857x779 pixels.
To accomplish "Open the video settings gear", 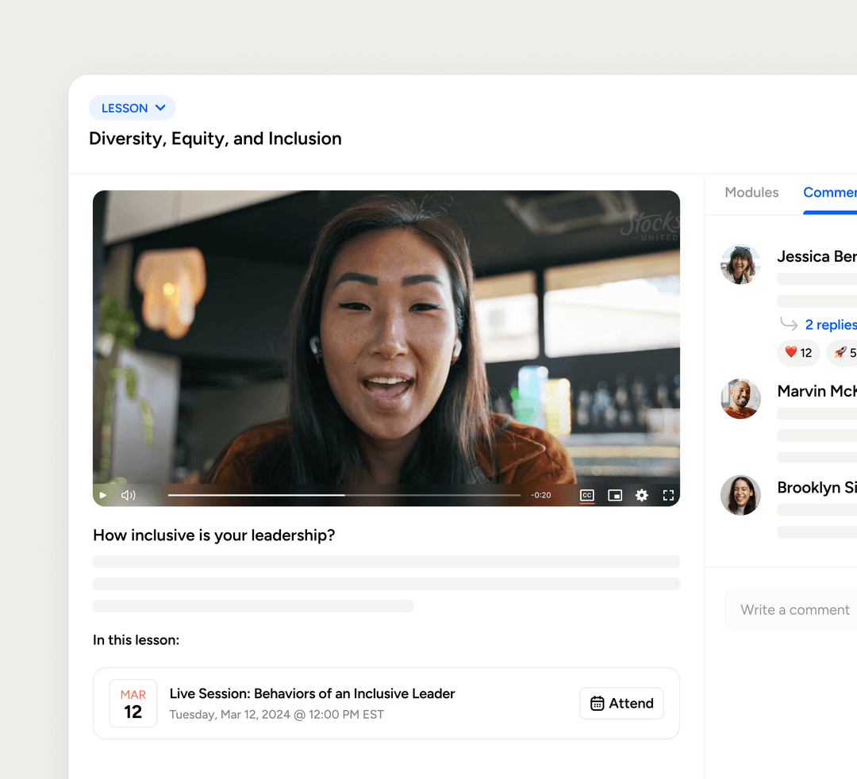I will coord(641,495).
